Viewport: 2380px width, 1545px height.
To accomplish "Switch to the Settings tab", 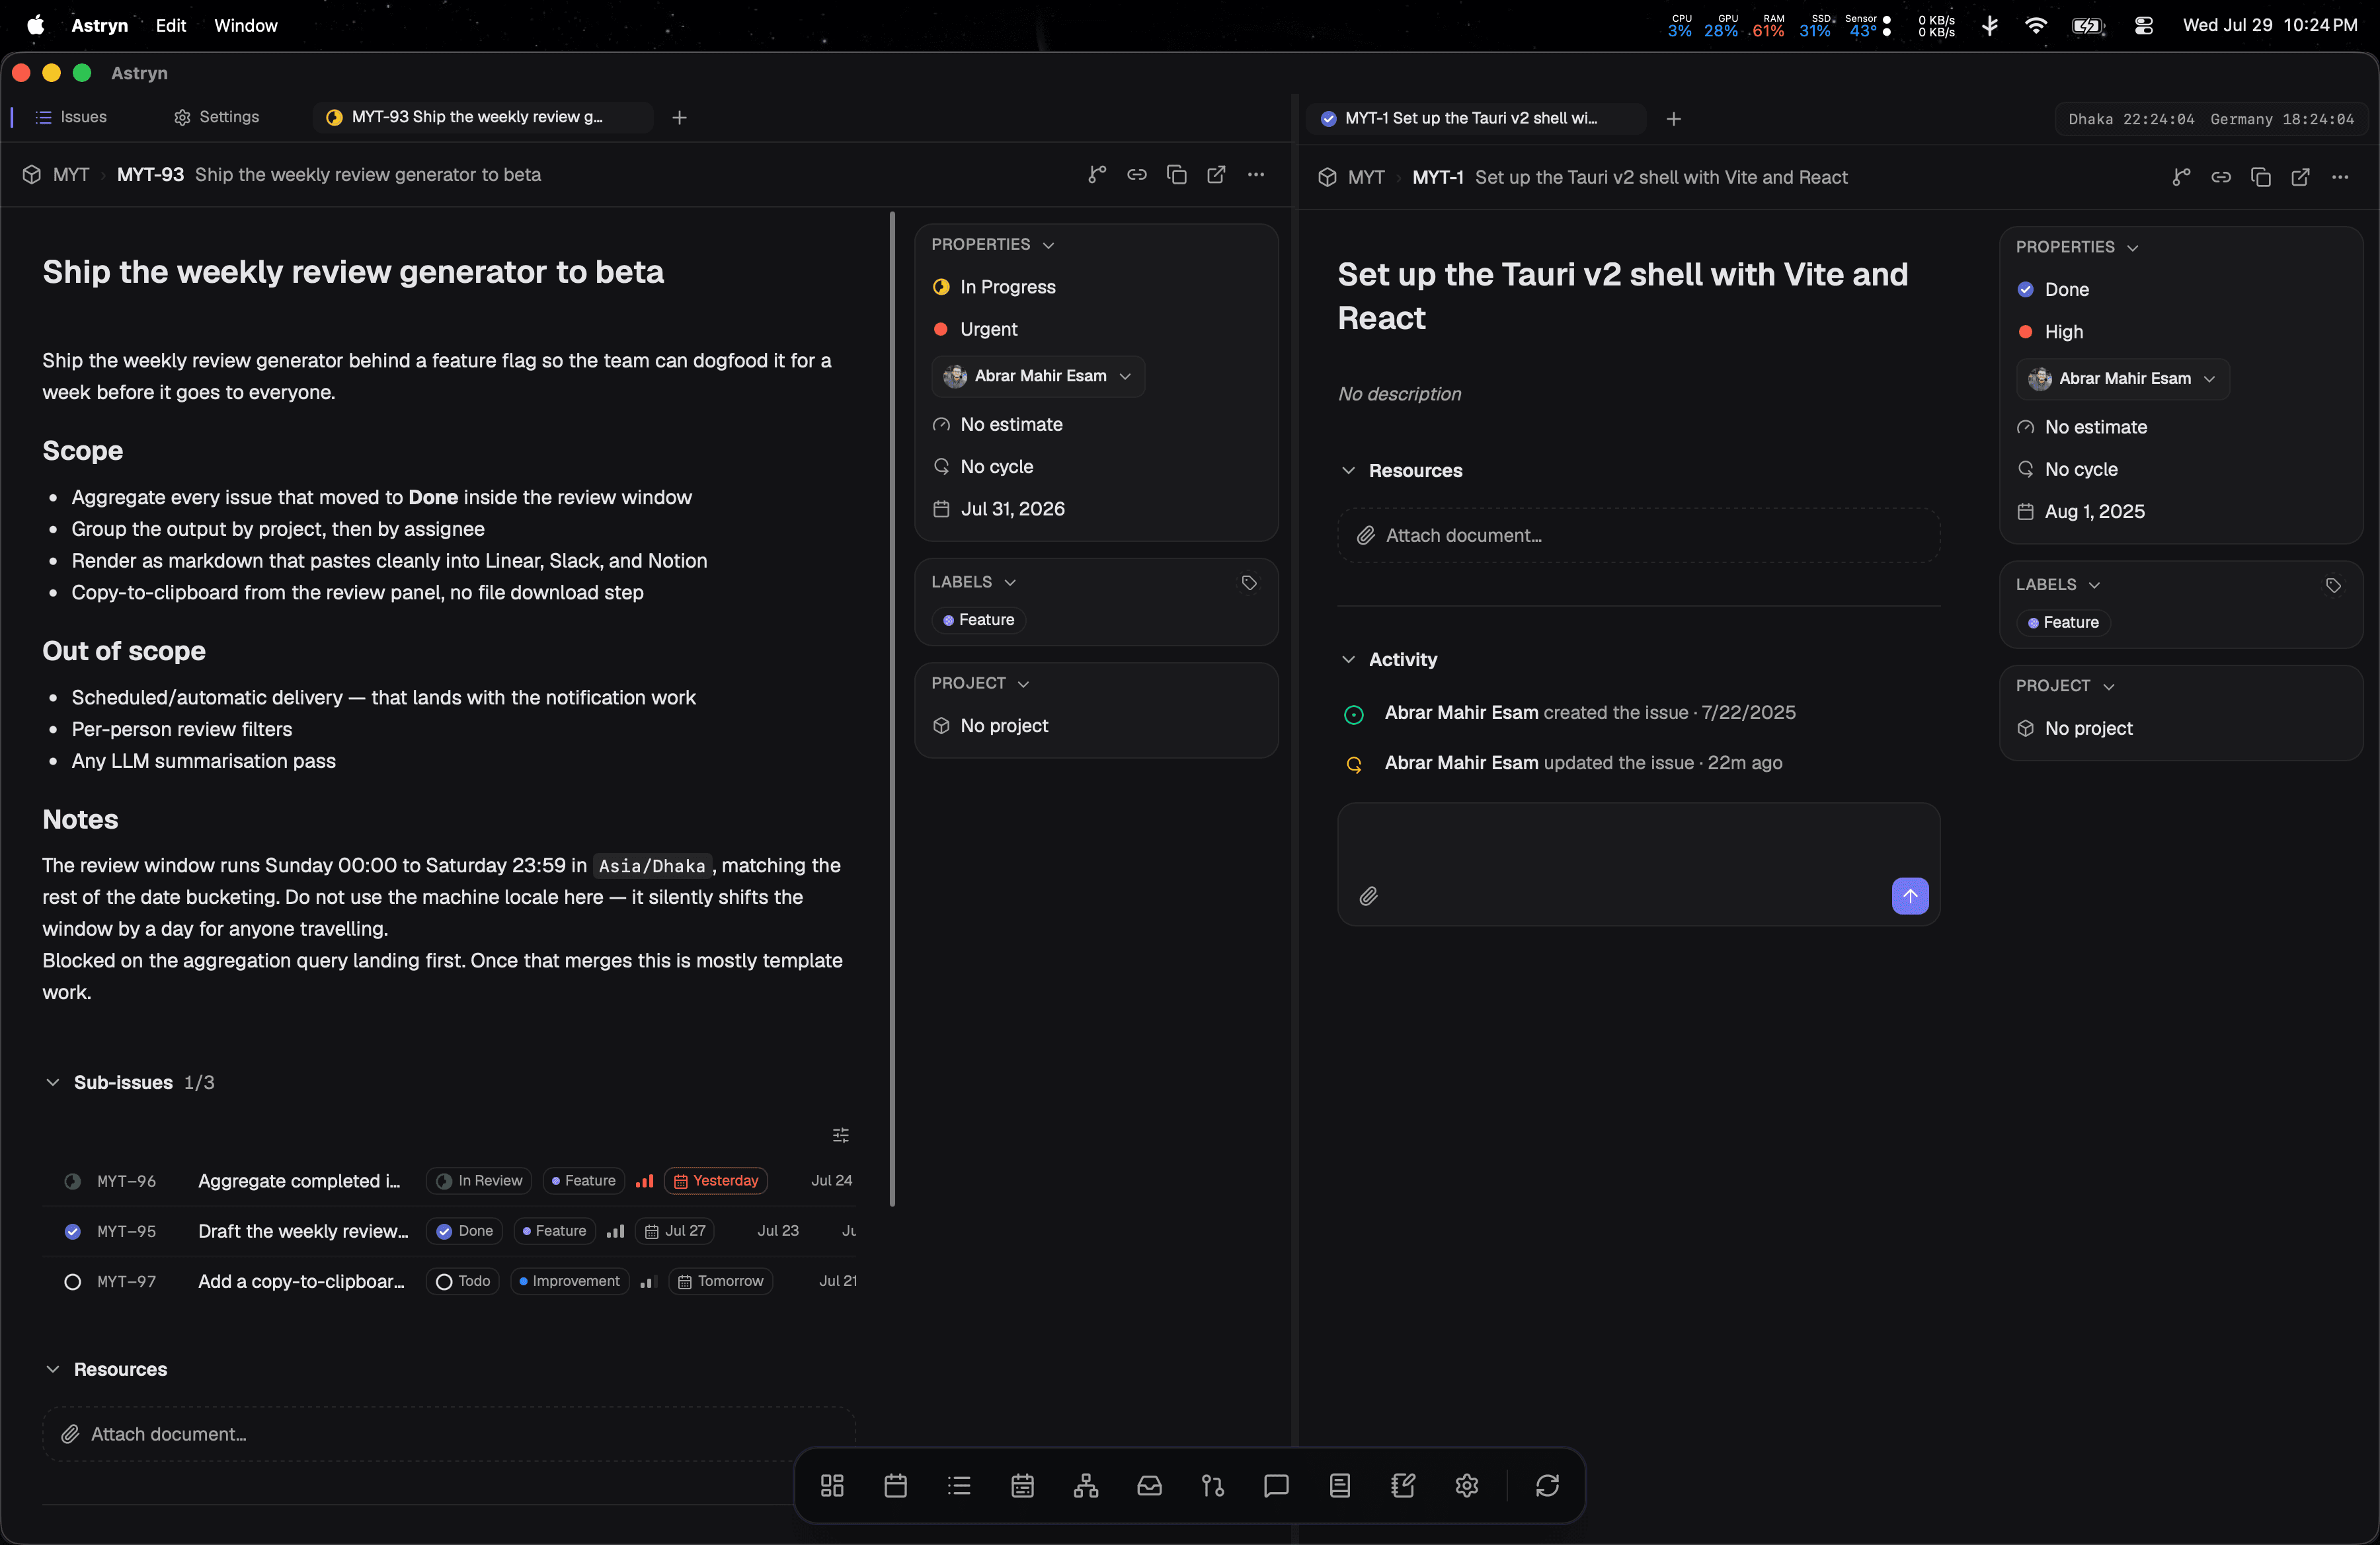I will point(217,117).
